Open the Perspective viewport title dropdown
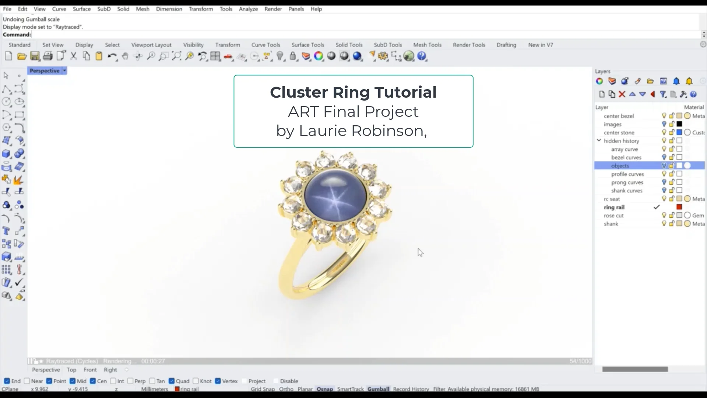The height and width of the screenshot is (398, 707). 64,70
